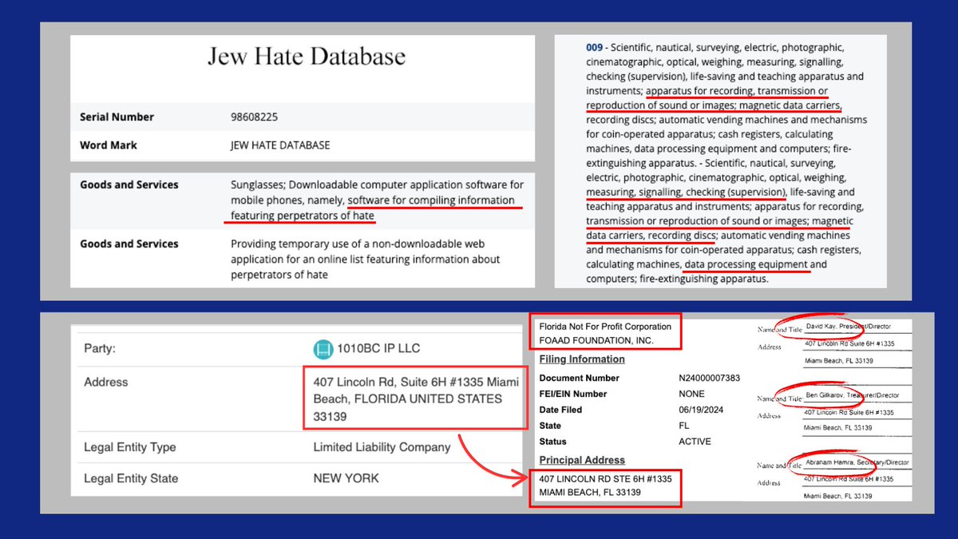
Task: Click the JEW HATE DATABASE word mark value
Action: pos(280,145)
